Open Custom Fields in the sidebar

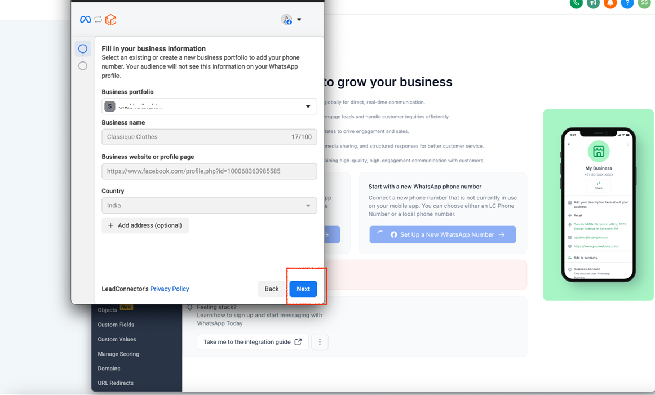point(116,325)
